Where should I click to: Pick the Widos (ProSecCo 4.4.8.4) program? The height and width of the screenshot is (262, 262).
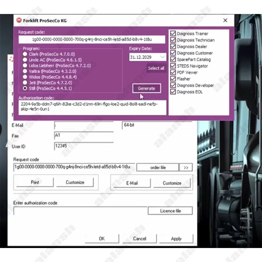click(x=25, y=77)
